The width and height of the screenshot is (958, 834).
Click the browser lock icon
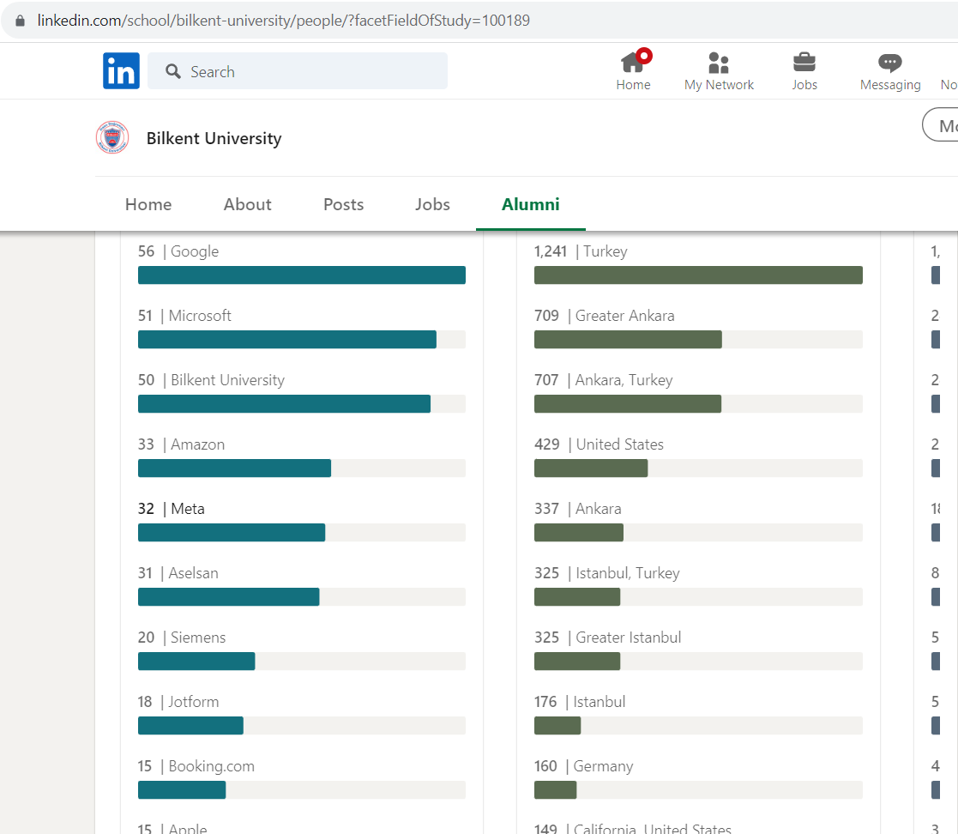(21, 21)
